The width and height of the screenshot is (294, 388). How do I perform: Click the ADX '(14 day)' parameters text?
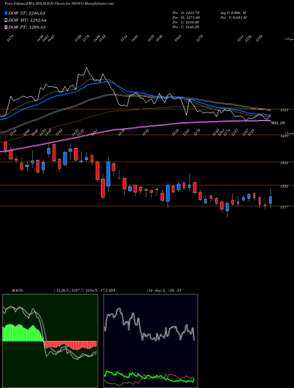coord(156,290)
